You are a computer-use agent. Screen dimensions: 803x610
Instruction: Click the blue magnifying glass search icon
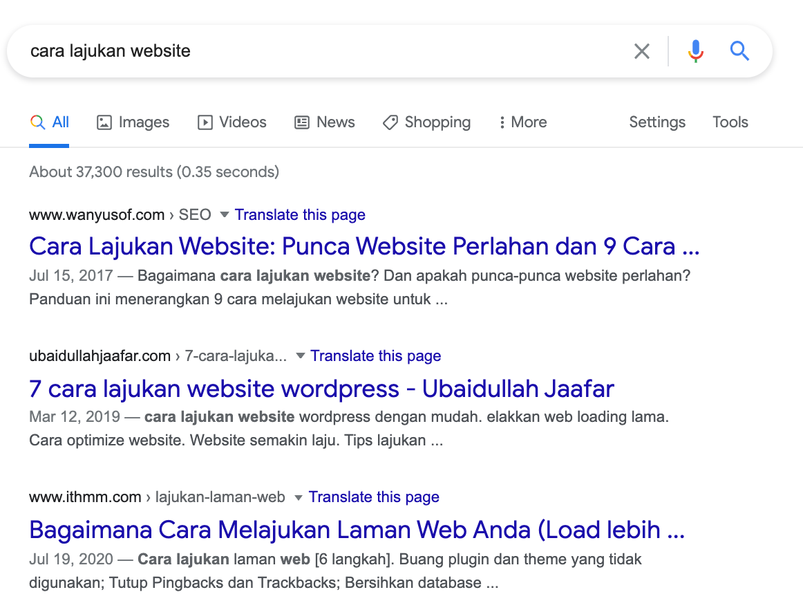pos(739,51)
